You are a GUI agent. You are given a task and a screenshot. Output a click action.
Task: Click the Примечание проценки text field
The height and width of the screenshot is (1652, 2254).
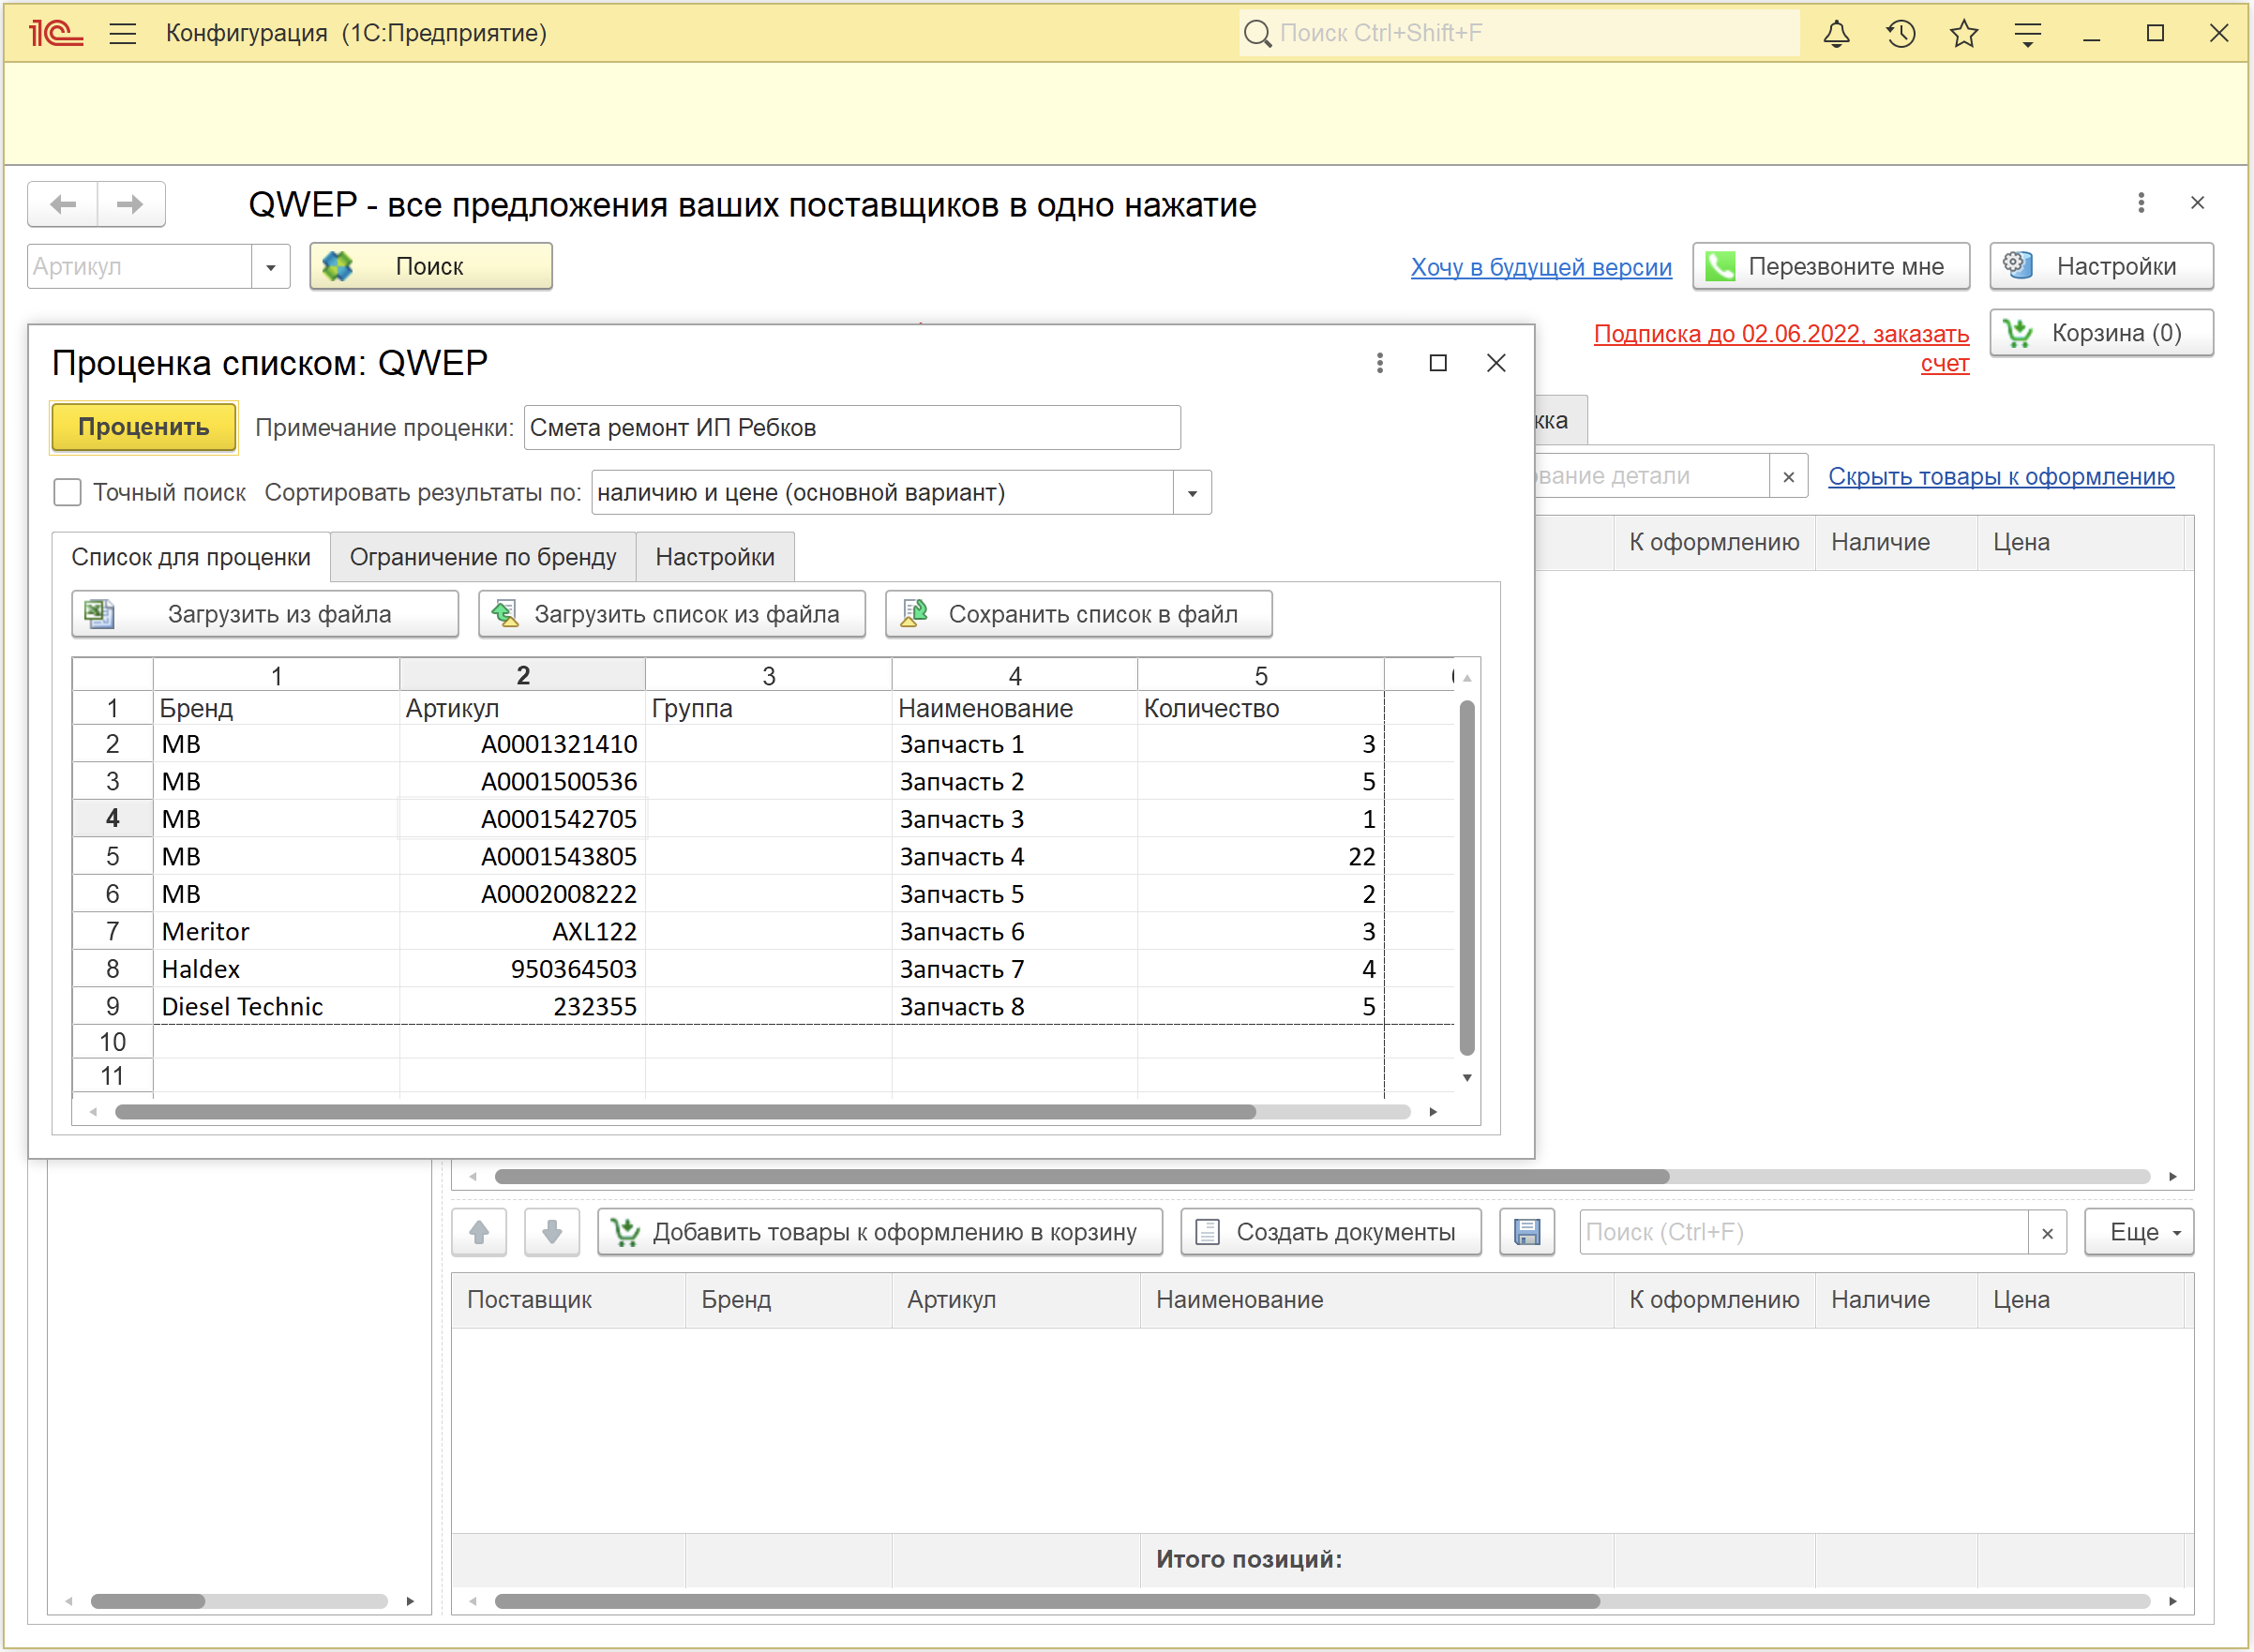click(x=851, y=428)
